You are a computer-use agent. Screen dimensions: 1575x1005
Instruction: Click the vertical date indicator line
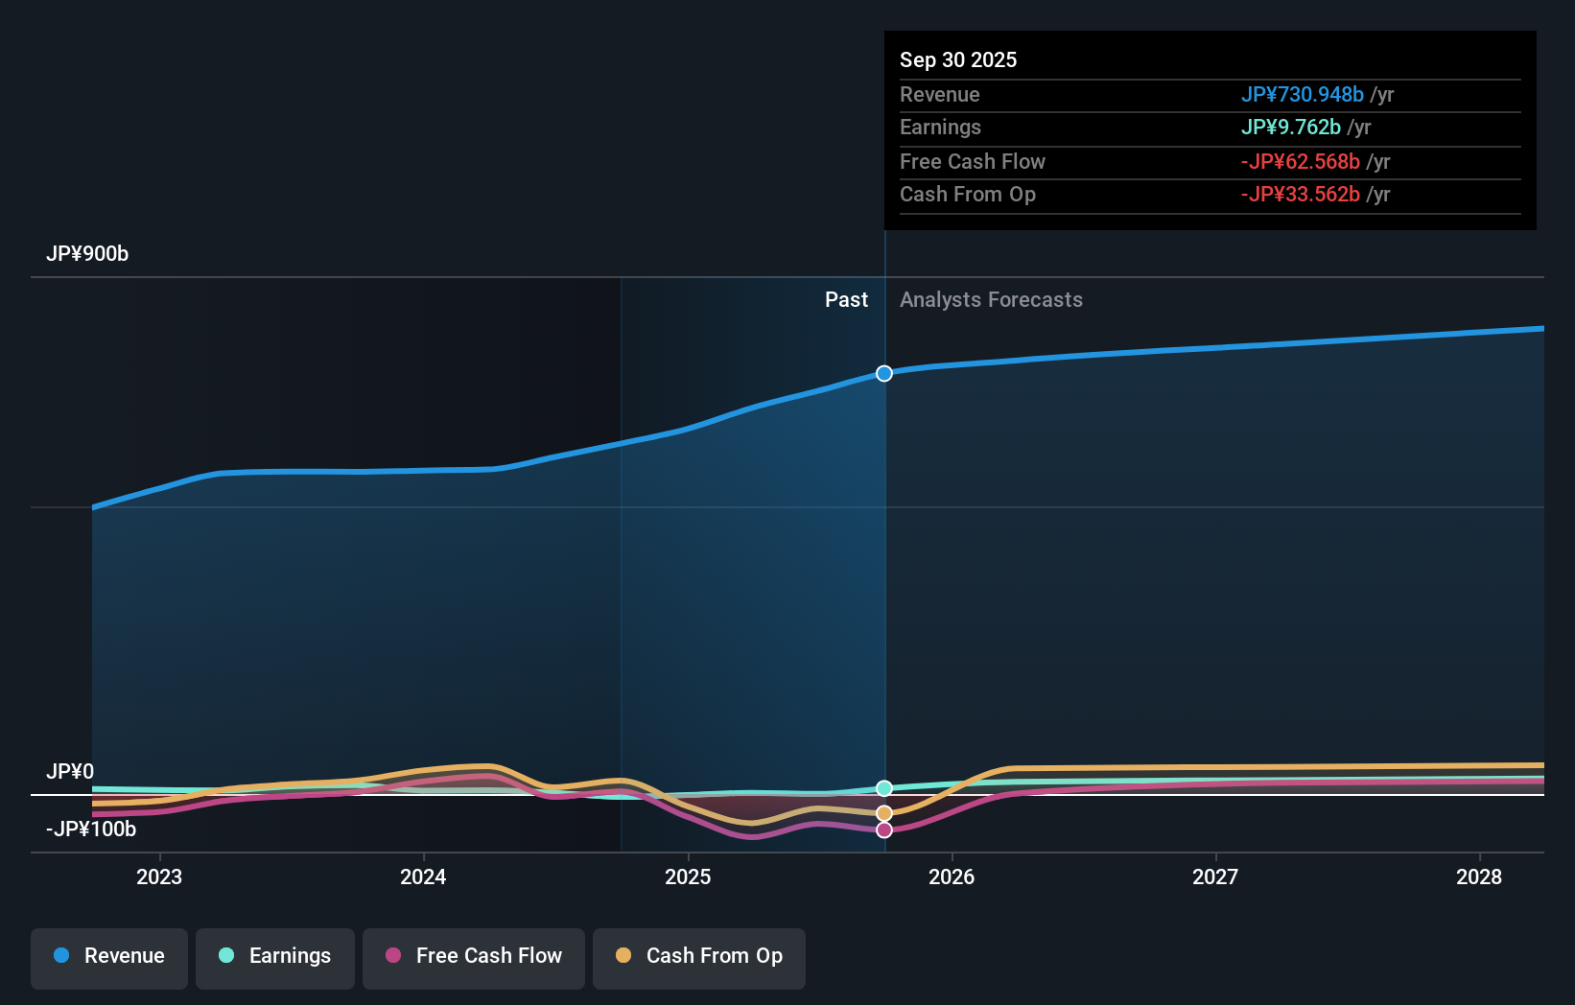point(883,575)
